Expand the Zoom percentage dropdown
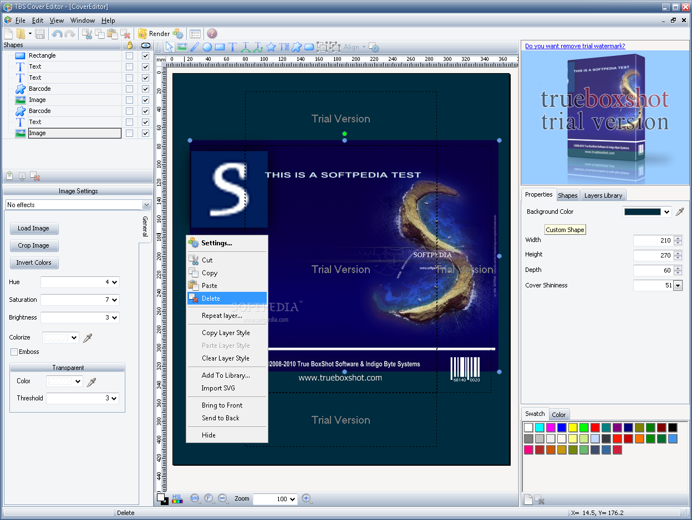This screenshot has height=520, width=692. tap(292, 499)
